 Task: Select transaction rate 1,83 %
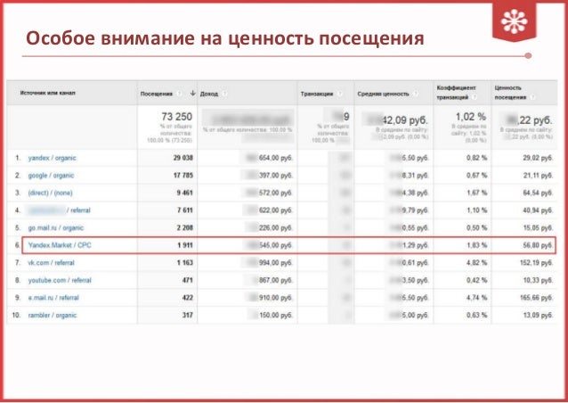(x=476, y=245)
